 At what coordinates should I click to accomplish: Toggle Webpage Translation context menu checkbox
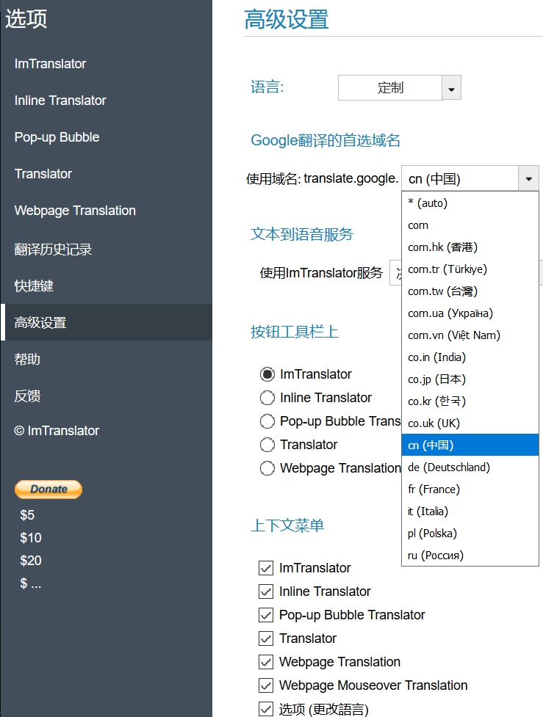(x=266, y=662)
